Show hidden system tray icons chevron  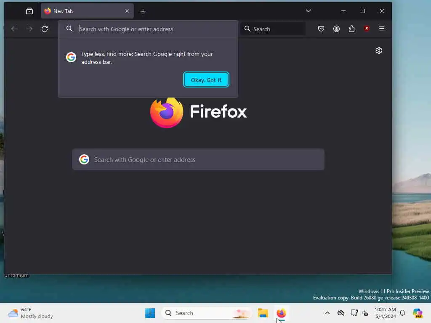(327, 313)
